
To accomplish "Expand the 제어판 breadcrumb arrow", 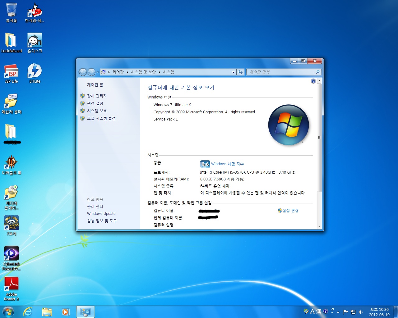I will (127, 72).
